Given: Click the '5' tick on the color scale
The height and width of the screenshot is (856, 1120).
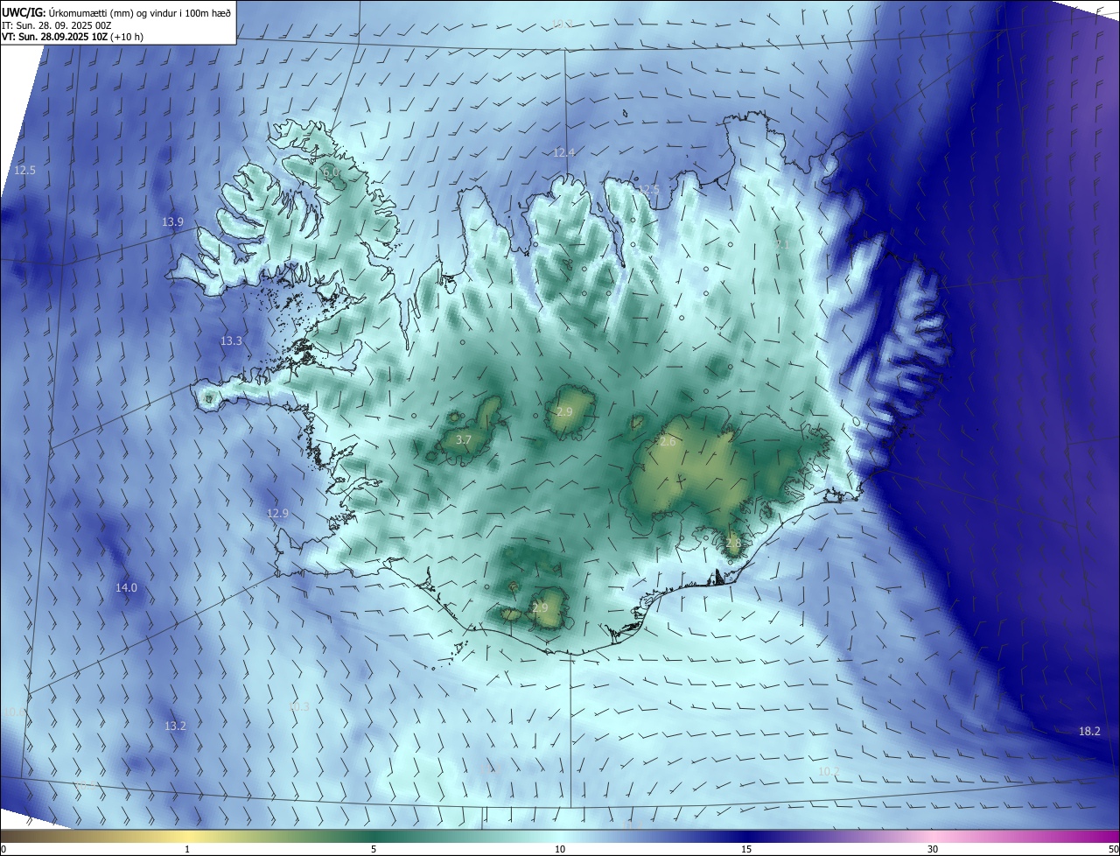Looking at the screenshot, I should [374, 849].
